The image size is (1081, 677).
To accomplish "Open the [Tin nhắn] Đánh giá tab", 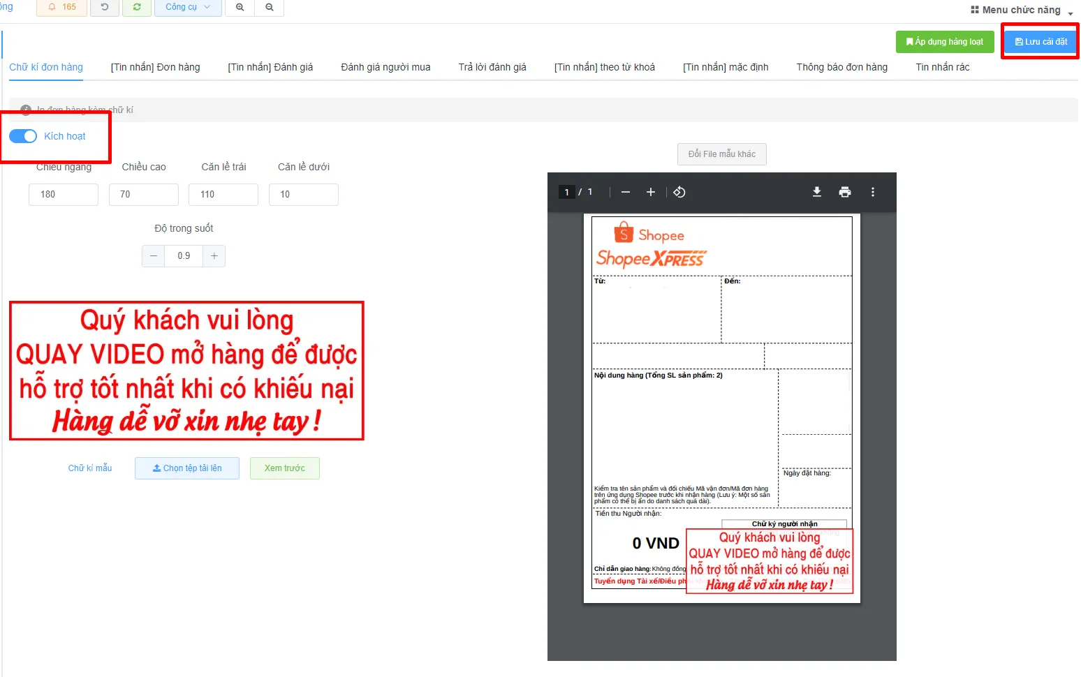I will (270, 67).
